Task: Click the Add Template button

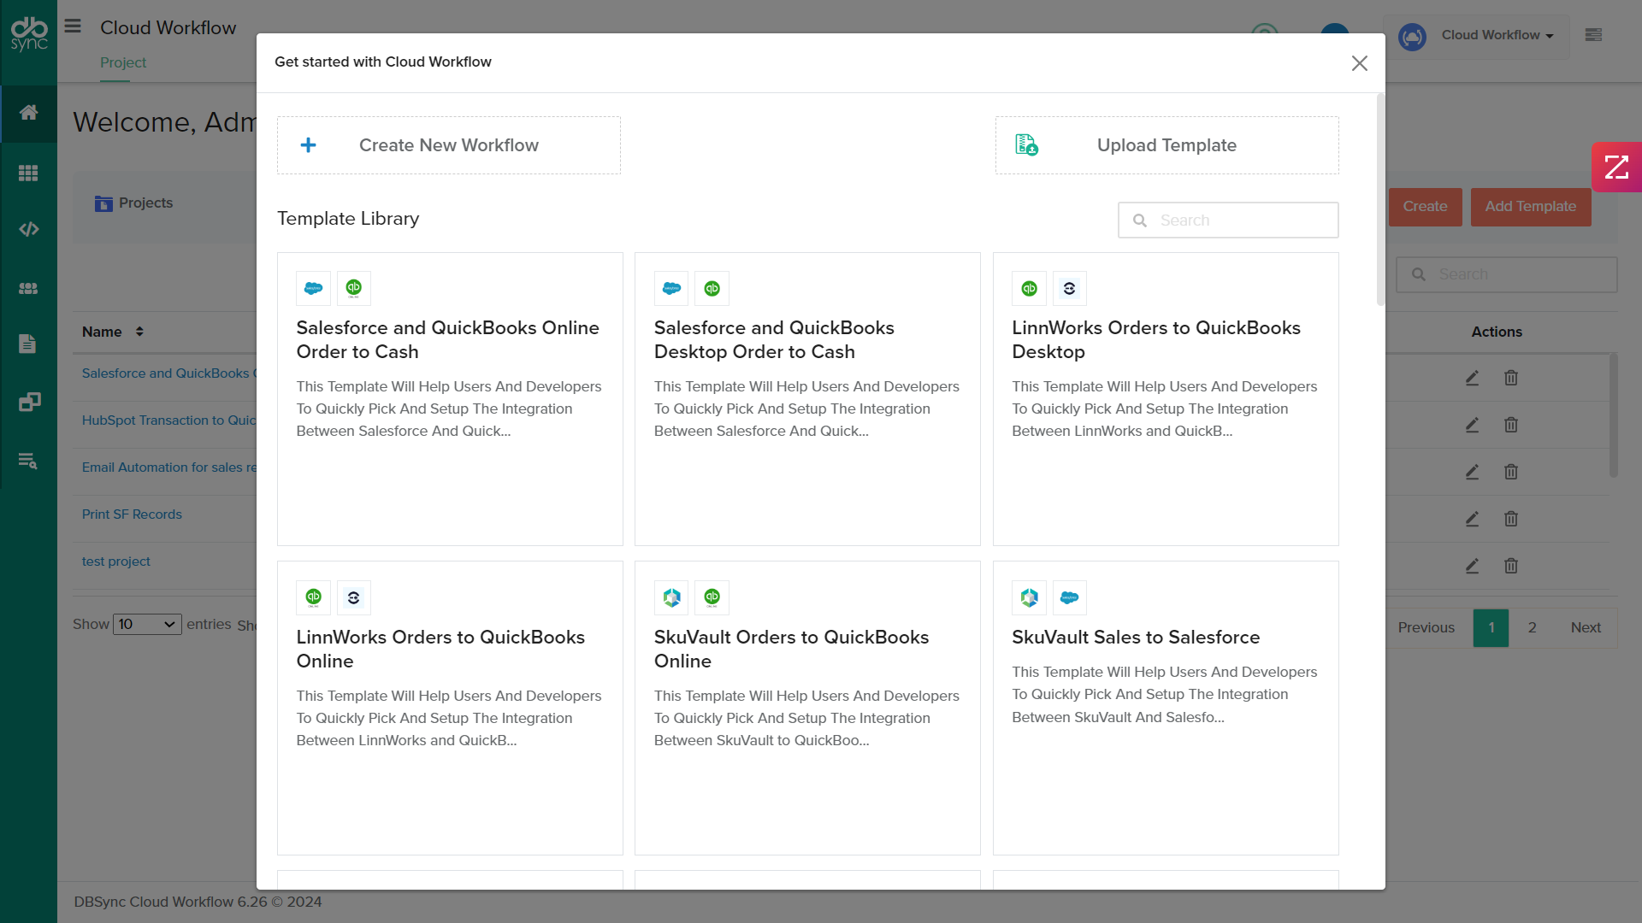Action: pos(1531,207)
